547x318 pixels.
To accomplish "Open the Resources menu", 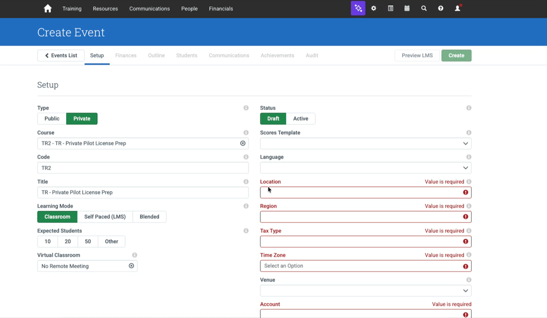I will coord(105,9).
